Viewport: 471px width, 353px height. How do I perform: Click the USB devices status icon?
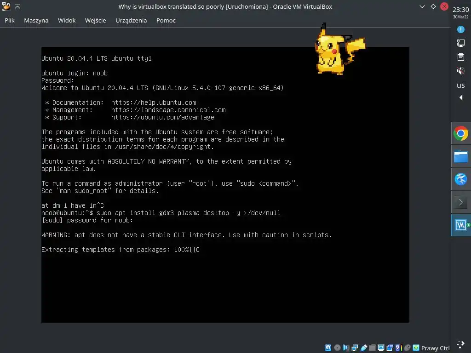364,347
